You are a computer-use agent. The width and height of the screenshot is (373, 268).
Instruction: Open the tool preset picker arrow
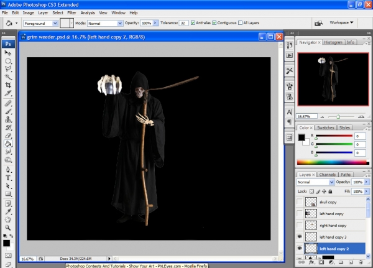16,23
